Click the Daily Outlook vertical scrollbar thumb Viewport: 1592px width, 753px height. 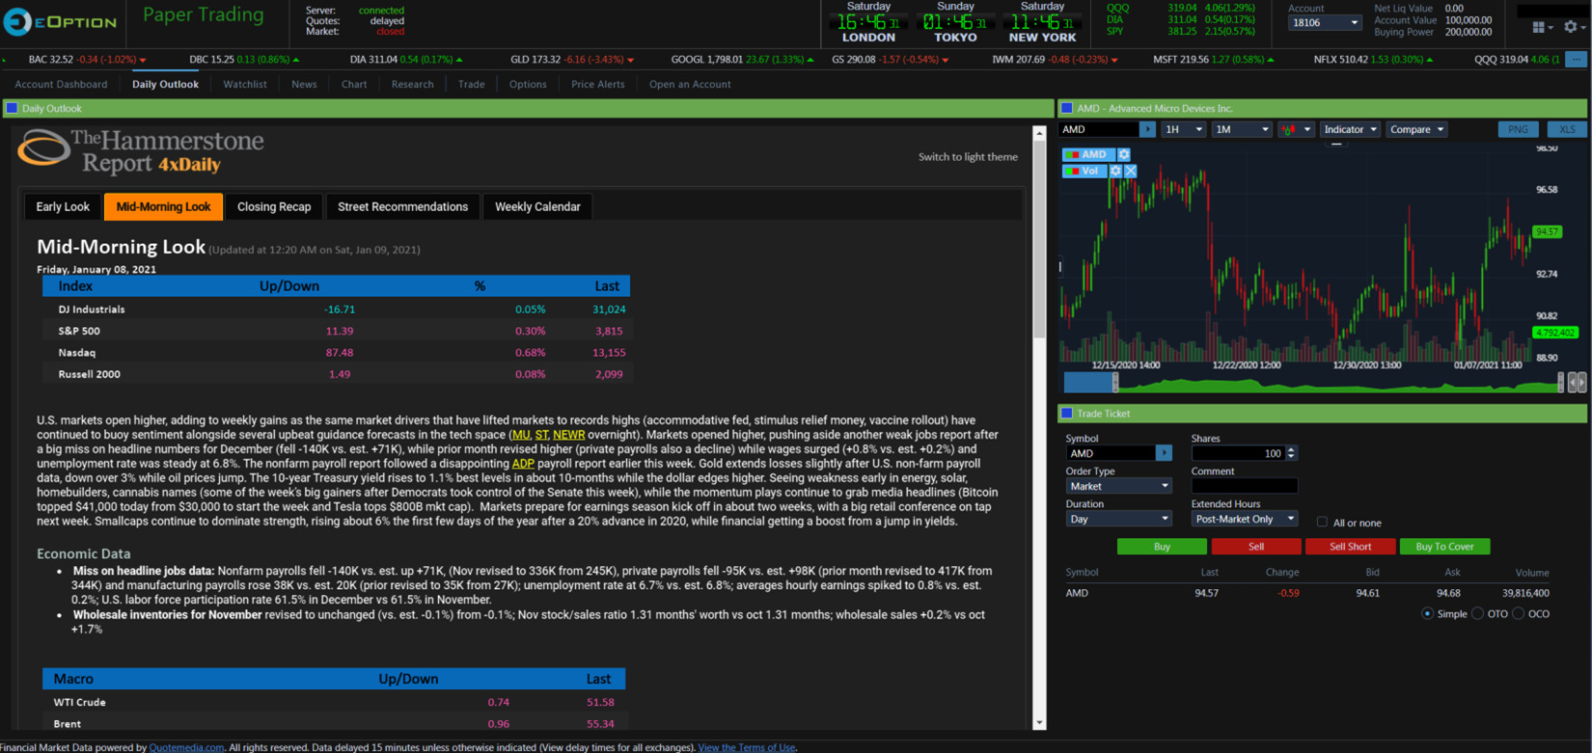(1039, 239)
